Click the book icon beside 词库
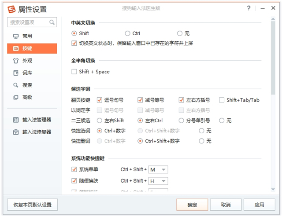The width and height of the screenshot is (282, 216). pyautogui.click(x=16, y=73)
